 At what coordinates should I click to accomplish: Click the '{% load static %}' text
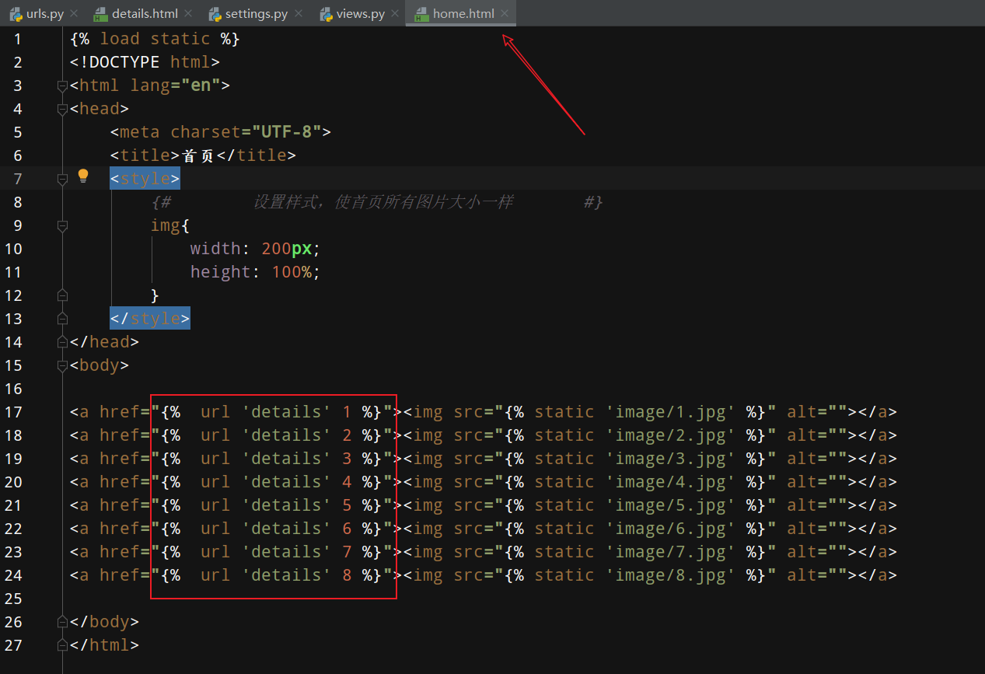pyautogui.click(x=155, y=39)
